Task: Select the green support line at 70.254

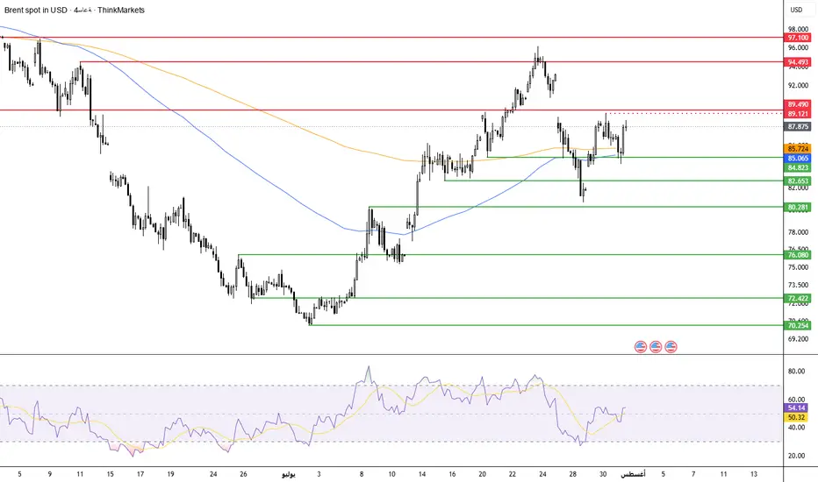Action: pos(546,325)
